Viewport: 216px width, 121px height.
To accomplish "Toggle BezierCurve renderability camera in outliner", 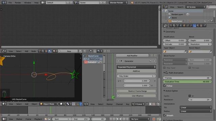I will (212, 21).
